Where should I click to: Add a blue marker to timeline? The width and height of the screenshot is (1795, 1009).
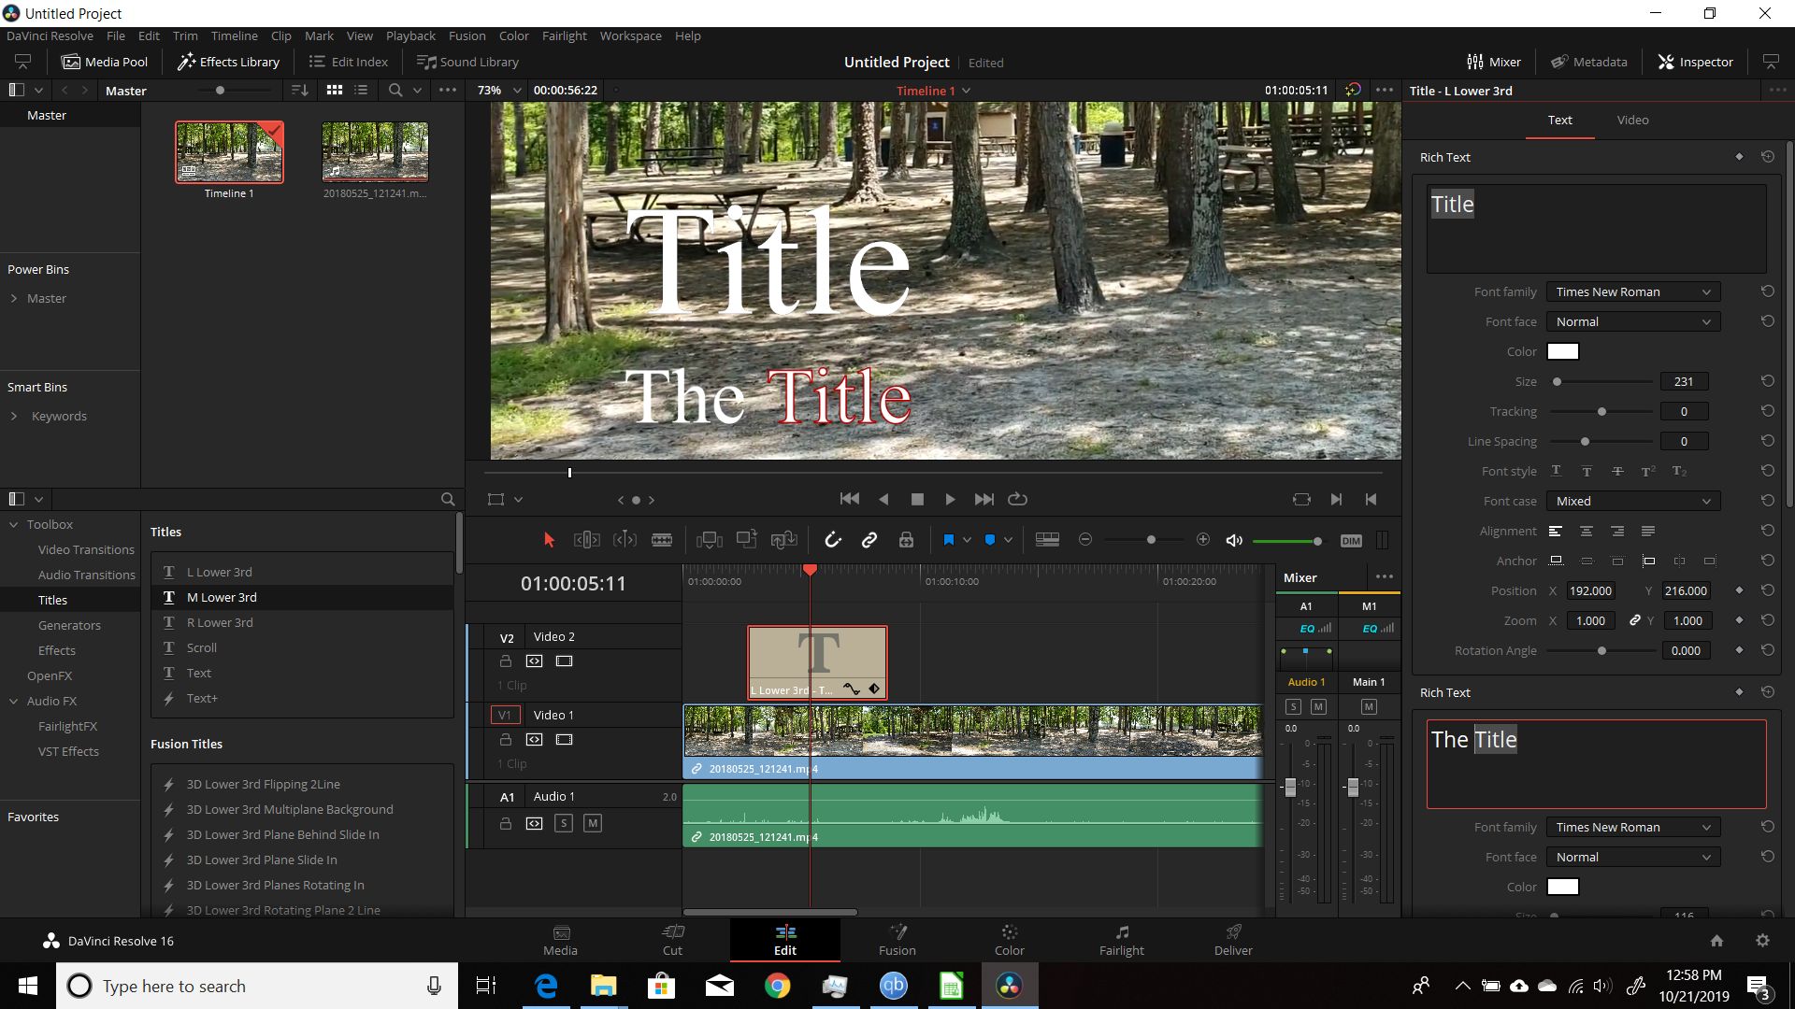tap(990, 540)
